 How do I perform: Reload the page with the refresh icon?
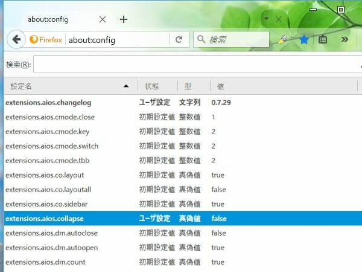[179, 39]
